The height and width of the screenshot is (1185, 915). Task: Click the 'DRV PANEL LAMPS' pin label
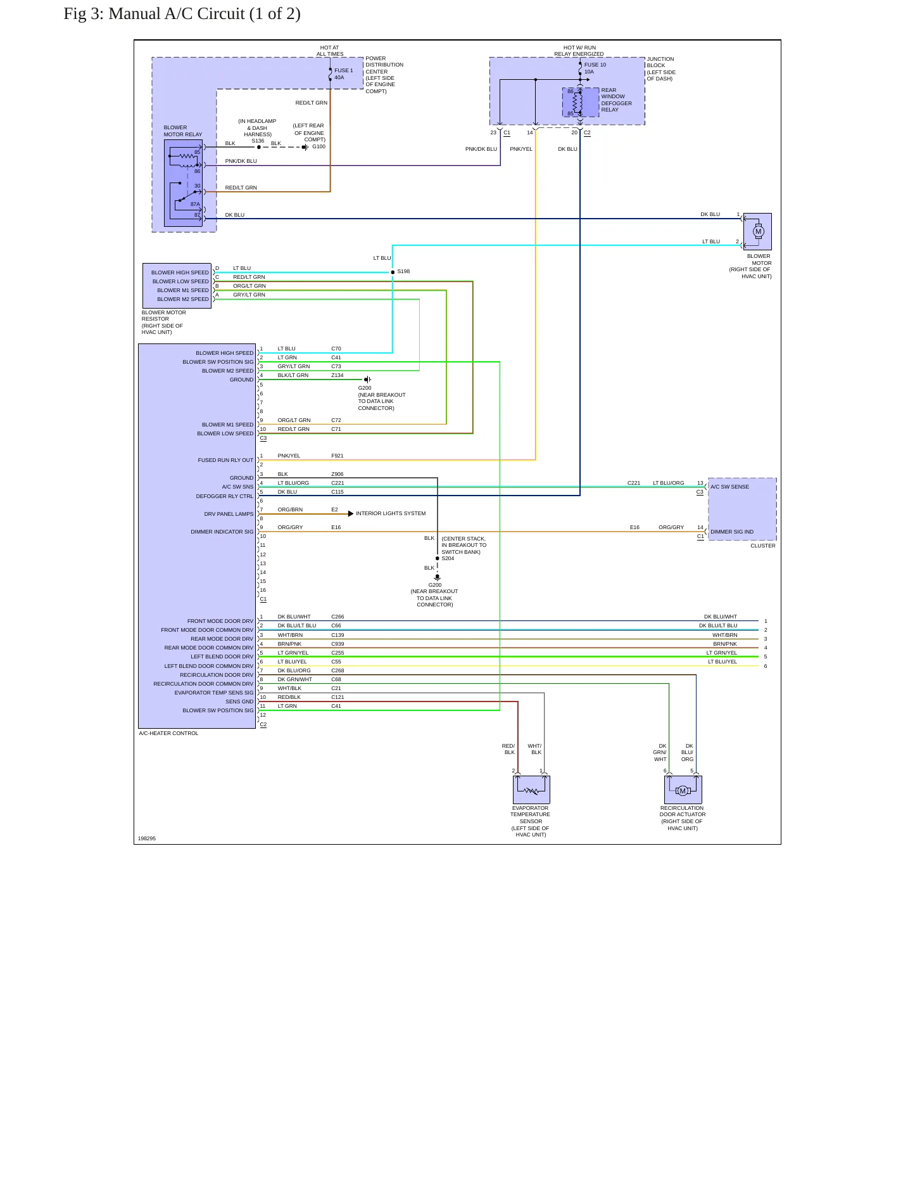point(228,514)
